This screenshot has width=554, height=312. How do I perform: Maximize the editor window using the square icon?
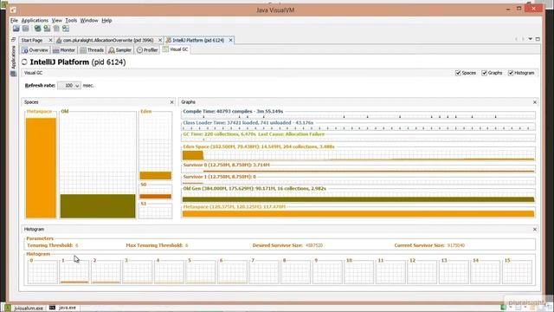click(538, 39)
